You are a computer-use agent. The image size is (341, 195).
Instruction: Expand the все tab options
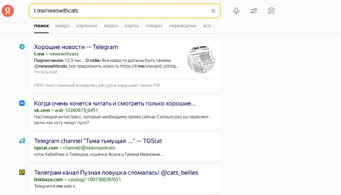pos(207,25)
